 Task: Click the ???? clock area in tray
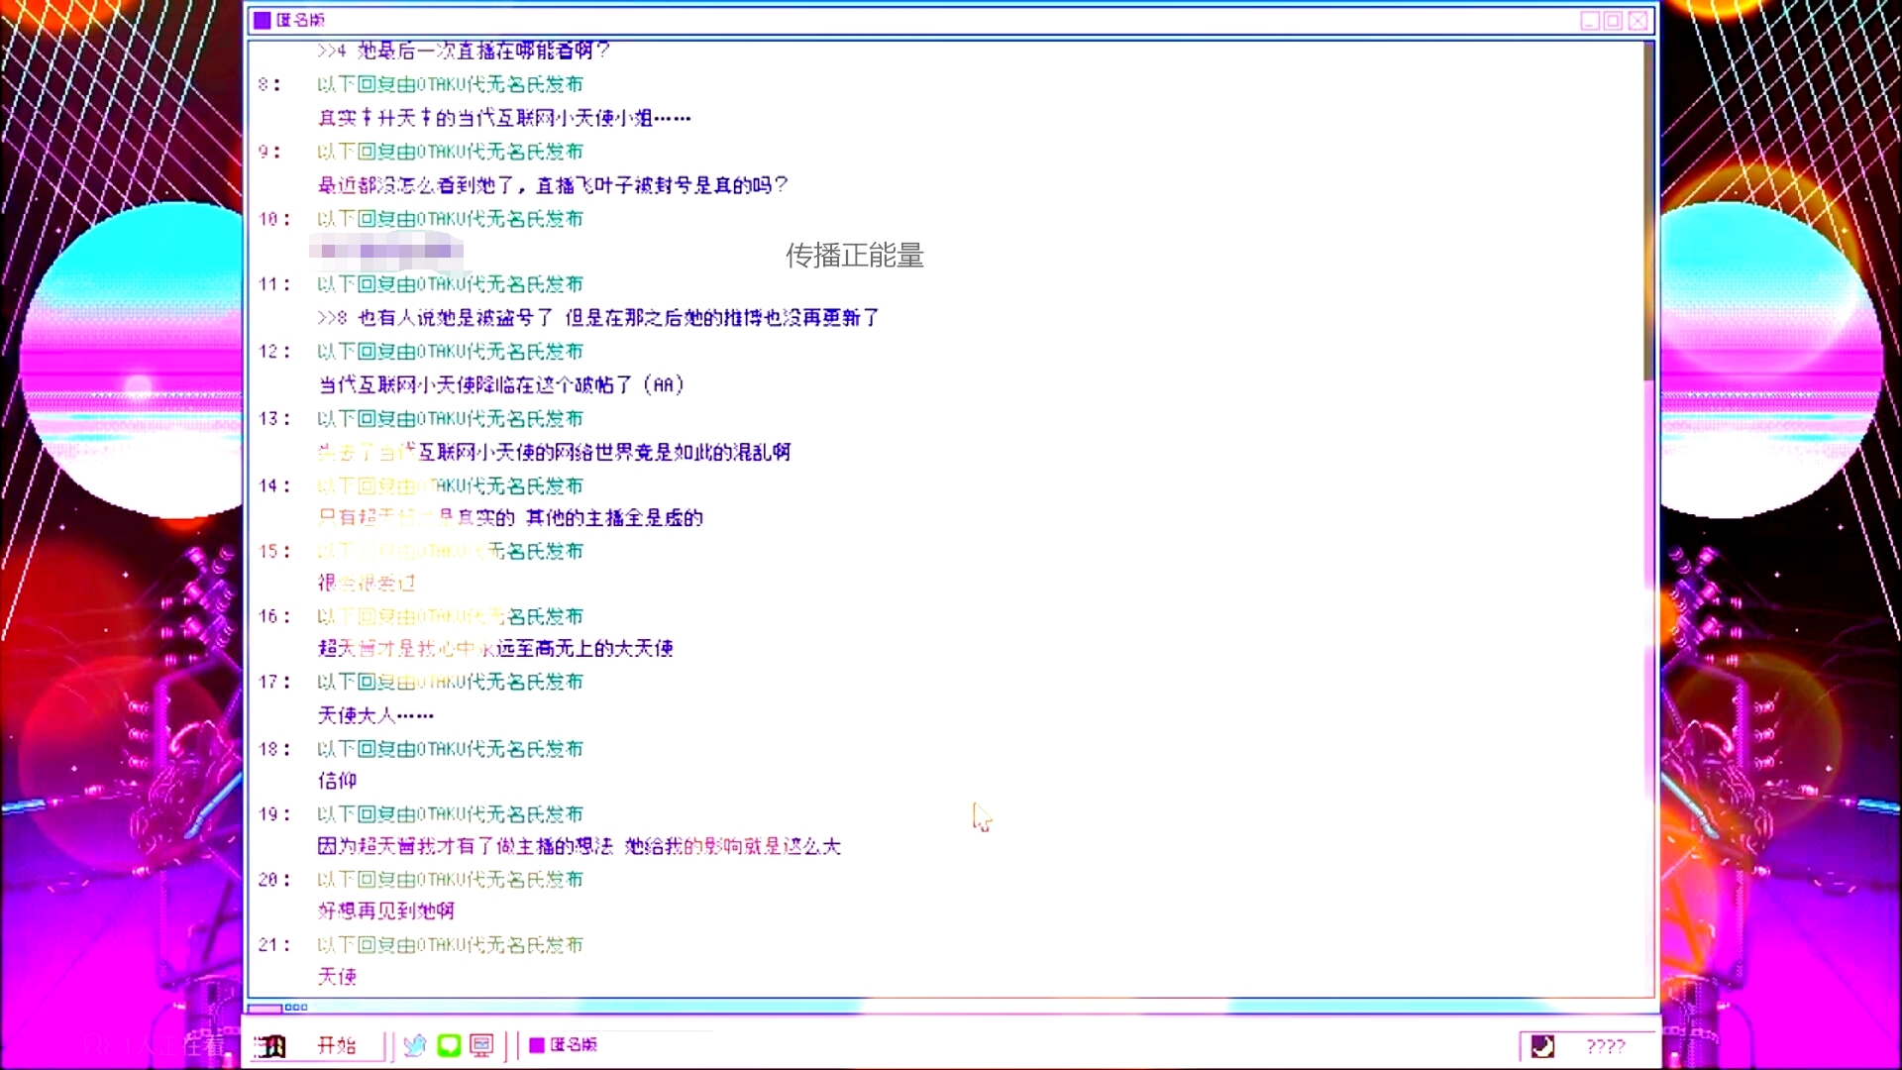tap(1605, 1046)
